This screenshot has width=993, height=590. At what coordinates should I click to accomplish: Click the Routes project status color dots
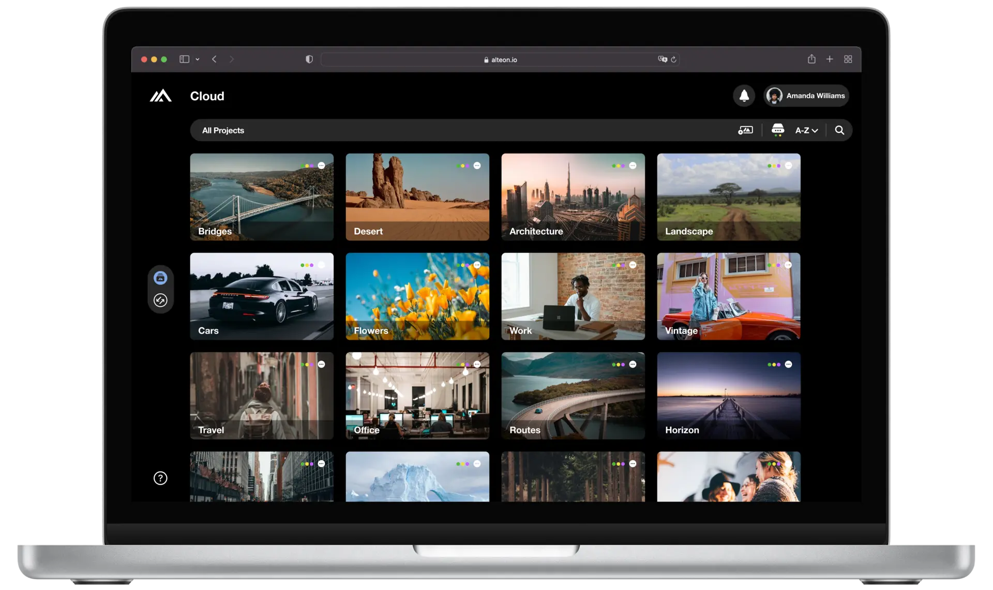pos(618,365)
